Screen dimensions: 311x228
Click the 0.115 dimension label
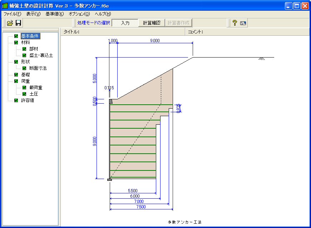point(109,88)
